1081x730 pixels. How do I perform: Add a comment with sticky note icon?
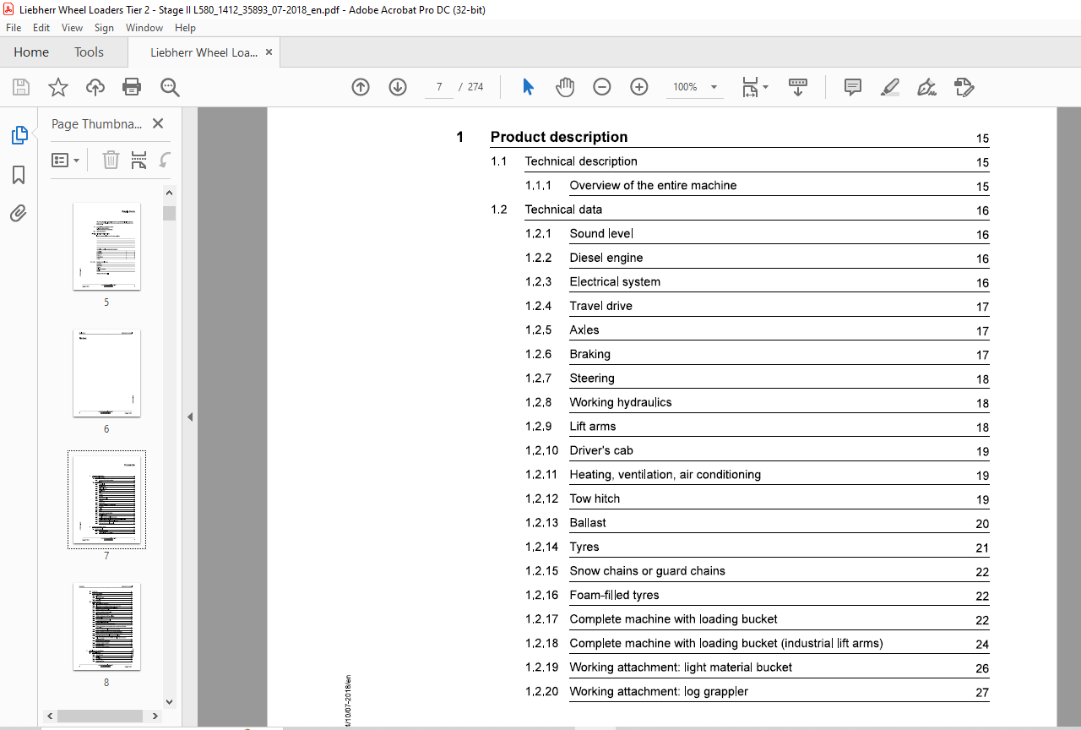click(853, 87)
